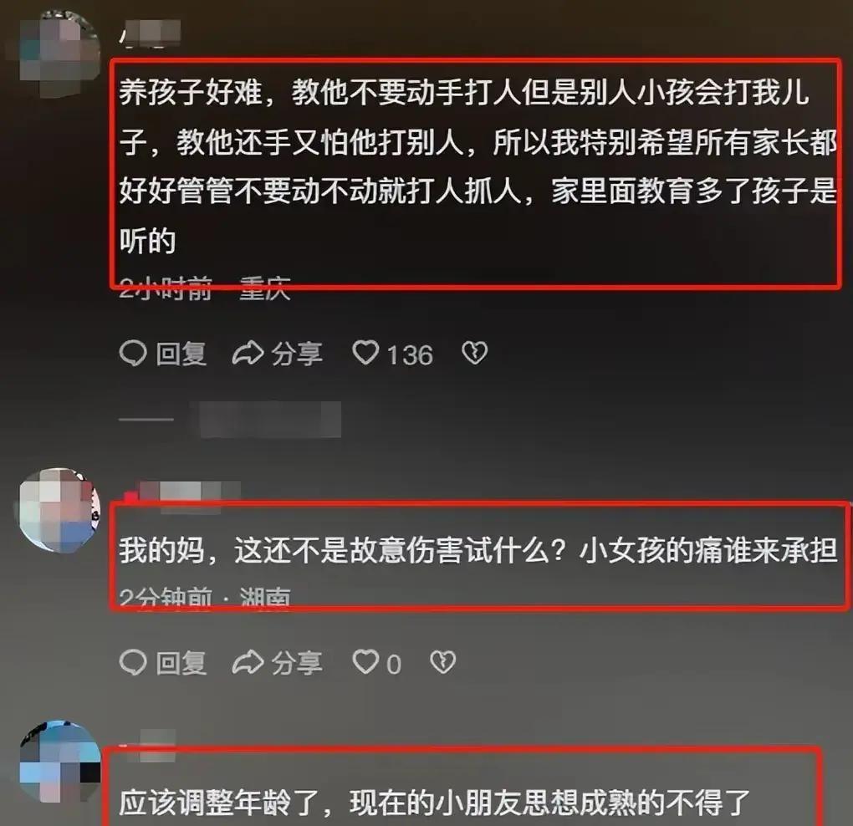Open the first commenter's pixelated avatar

point(59,52)
